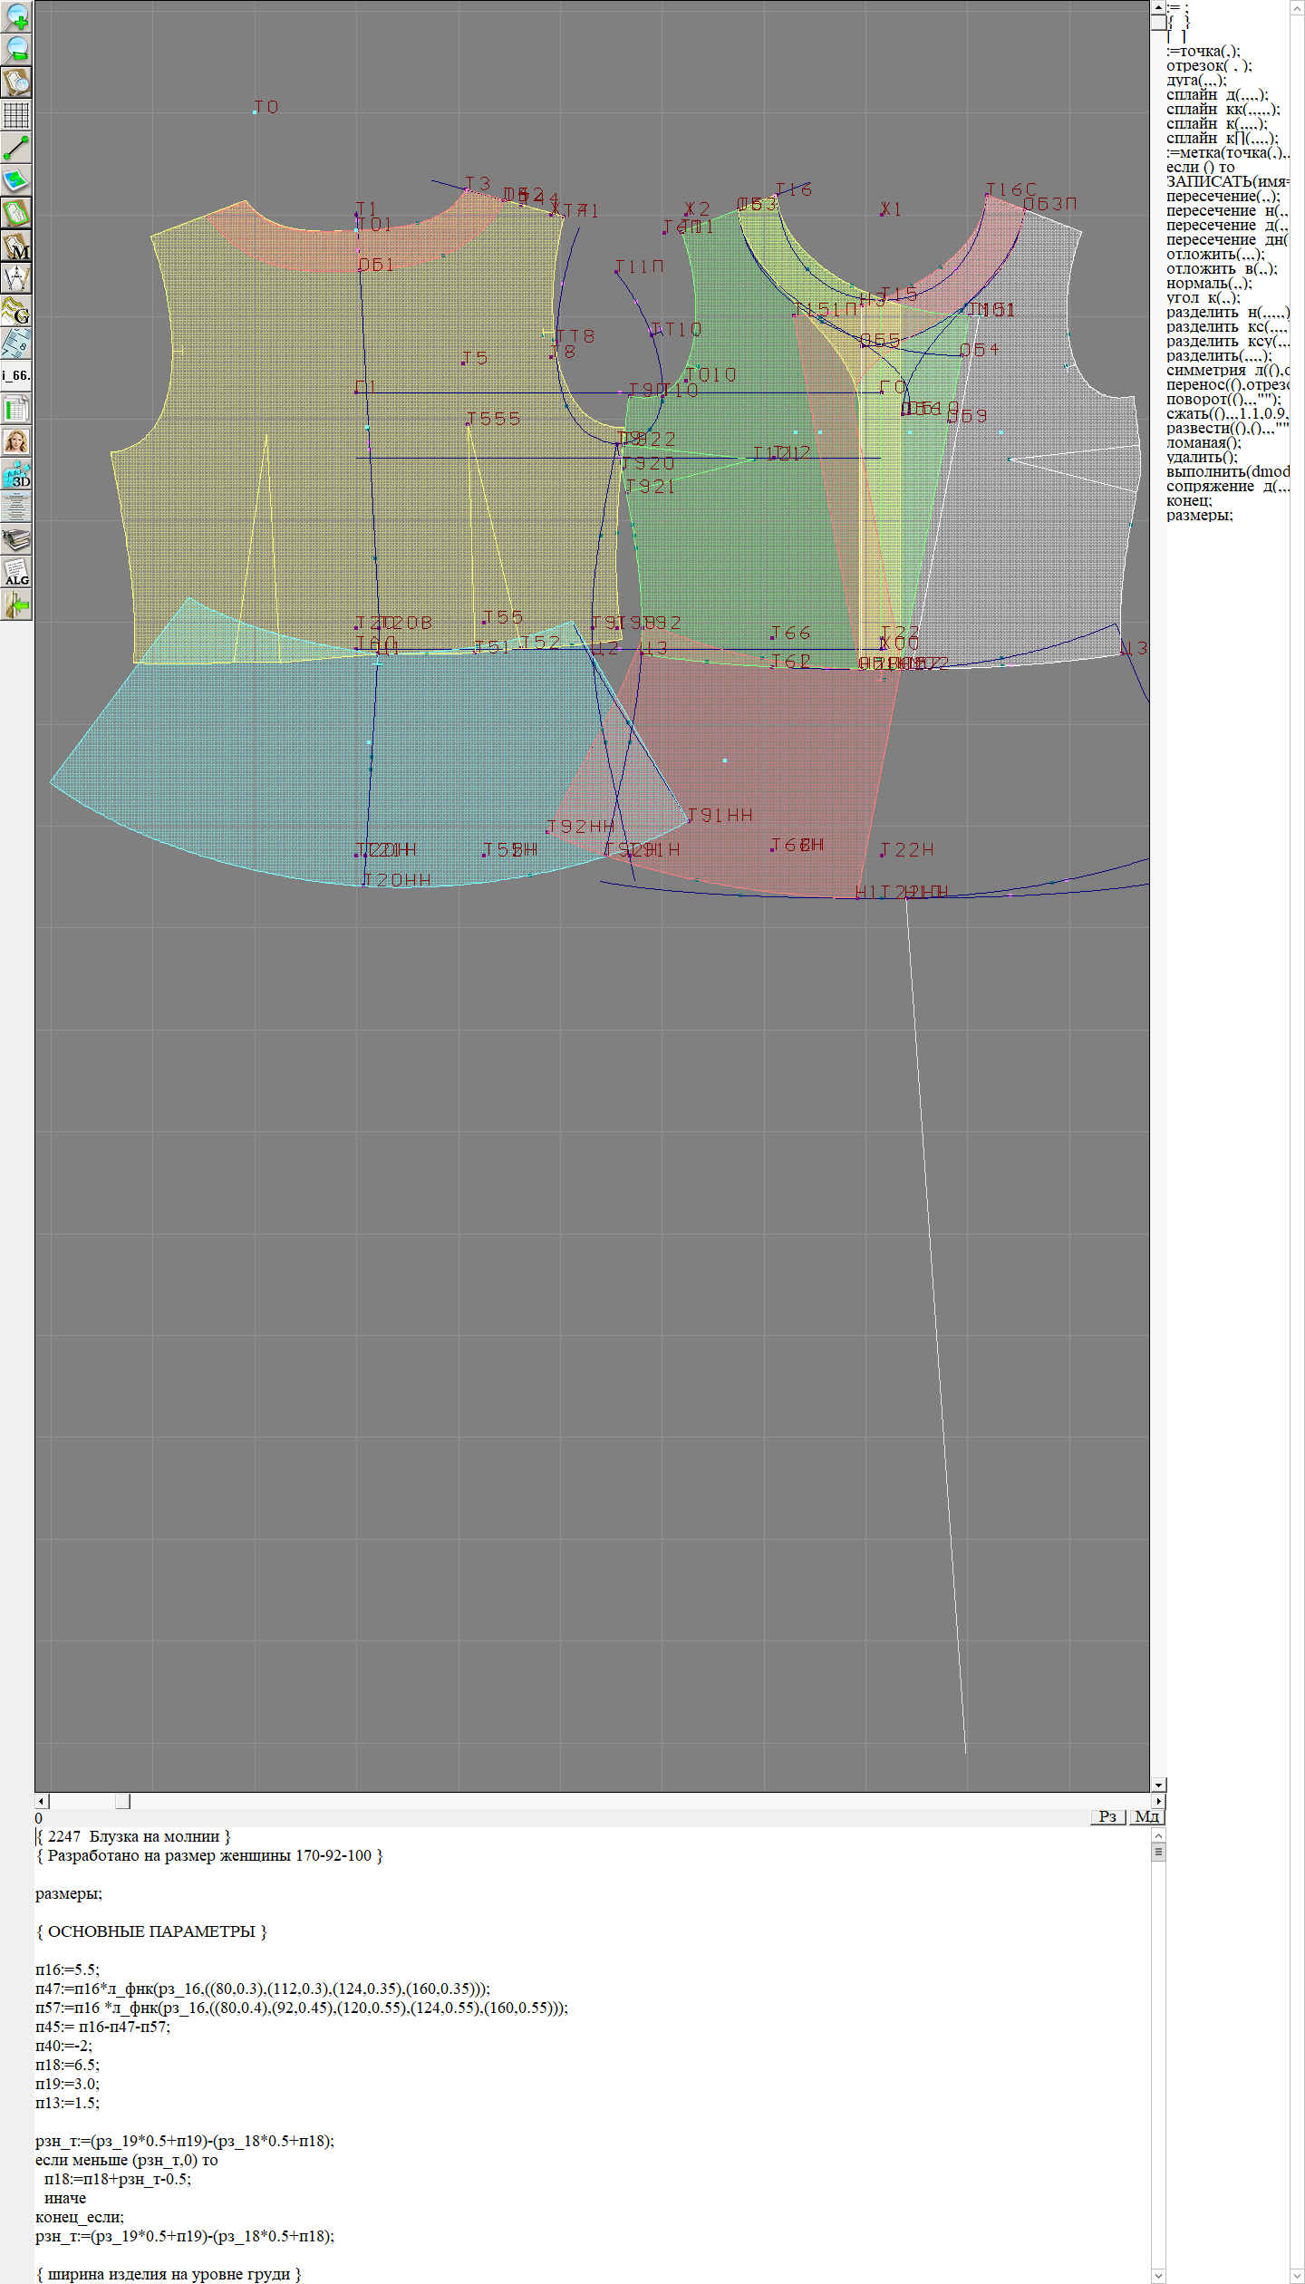Toggle the grid display icon
The image size is (1305, 2284).
tap(16, 115)
